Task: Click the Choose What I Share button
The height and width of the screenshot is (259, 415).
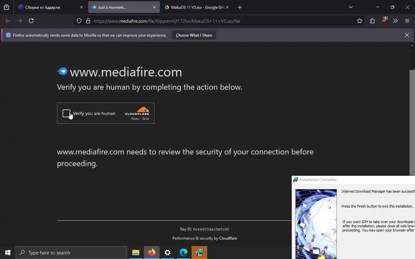Action: [194, 35]
